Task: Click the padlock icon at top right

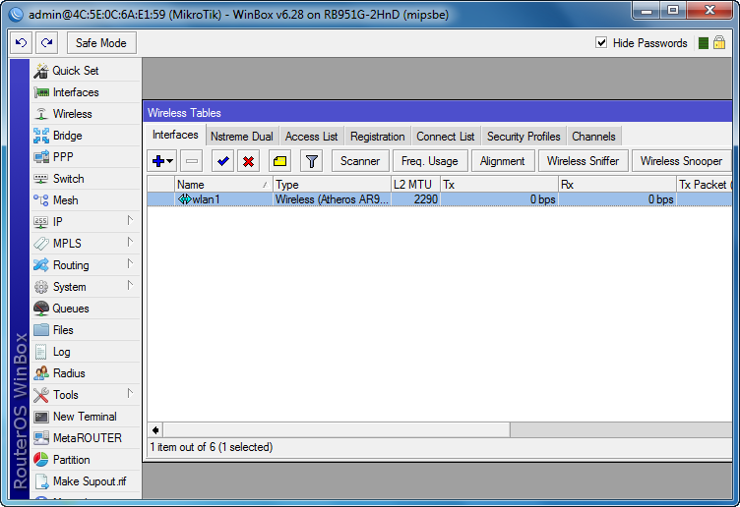Action: 719,43
